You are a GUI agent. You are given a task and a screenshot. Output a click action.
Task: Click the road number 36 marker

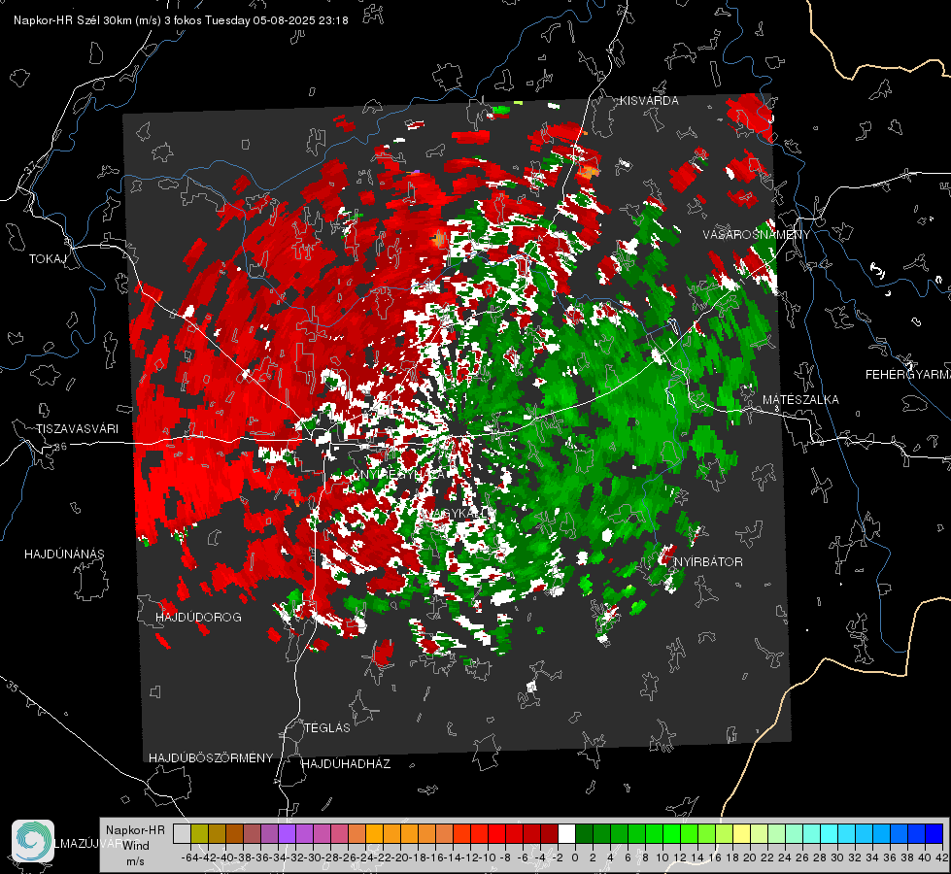[x=60, y=447]
